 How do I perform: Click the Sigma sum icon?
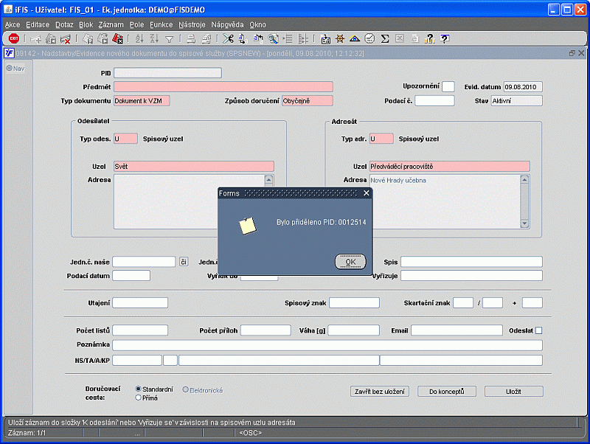(x=384, y=39)
